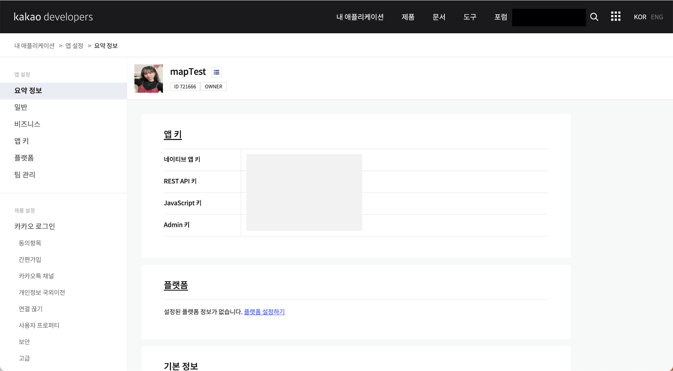Click the 앱 키 section heading link
673x371 pixels.
point(173,135)
